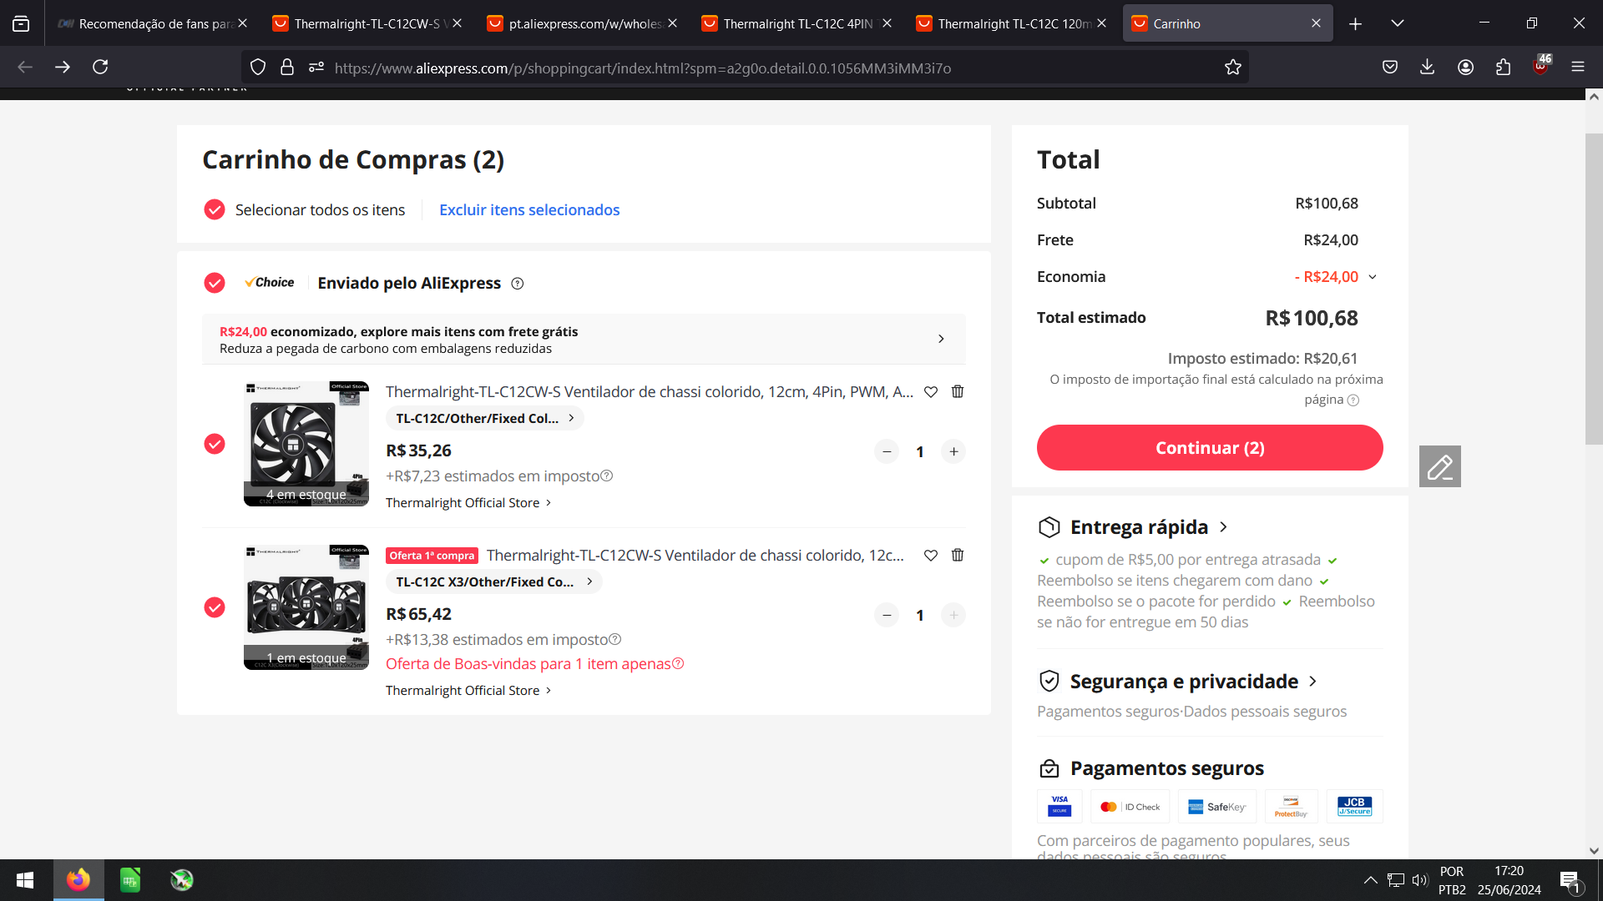Click Firefox icon in taskbar
Screen dimensions: 1603x901
78,880
